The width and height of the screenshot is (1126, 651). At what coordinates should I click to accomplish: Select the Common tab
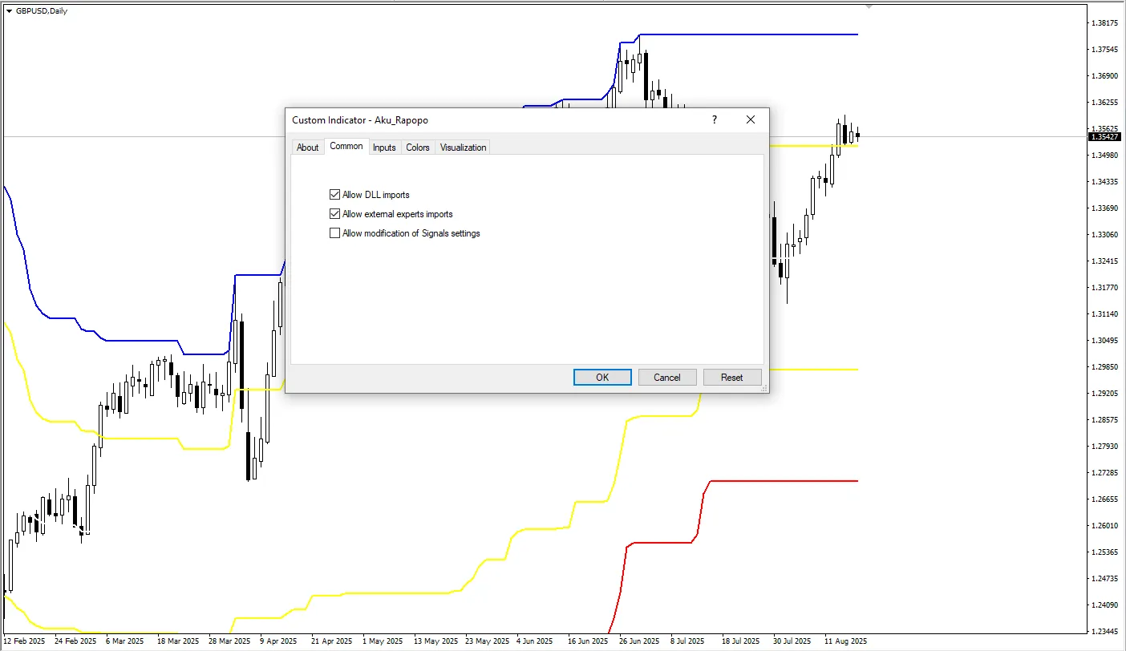pyautogui.click(x=346, y=147)
